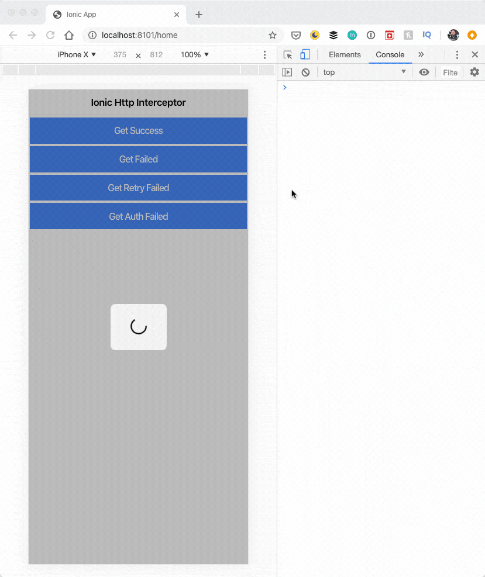The height and width of the screenshot is (577, 485).
Task: Edit the viewport width 375 field
Action: coord(120,54)
